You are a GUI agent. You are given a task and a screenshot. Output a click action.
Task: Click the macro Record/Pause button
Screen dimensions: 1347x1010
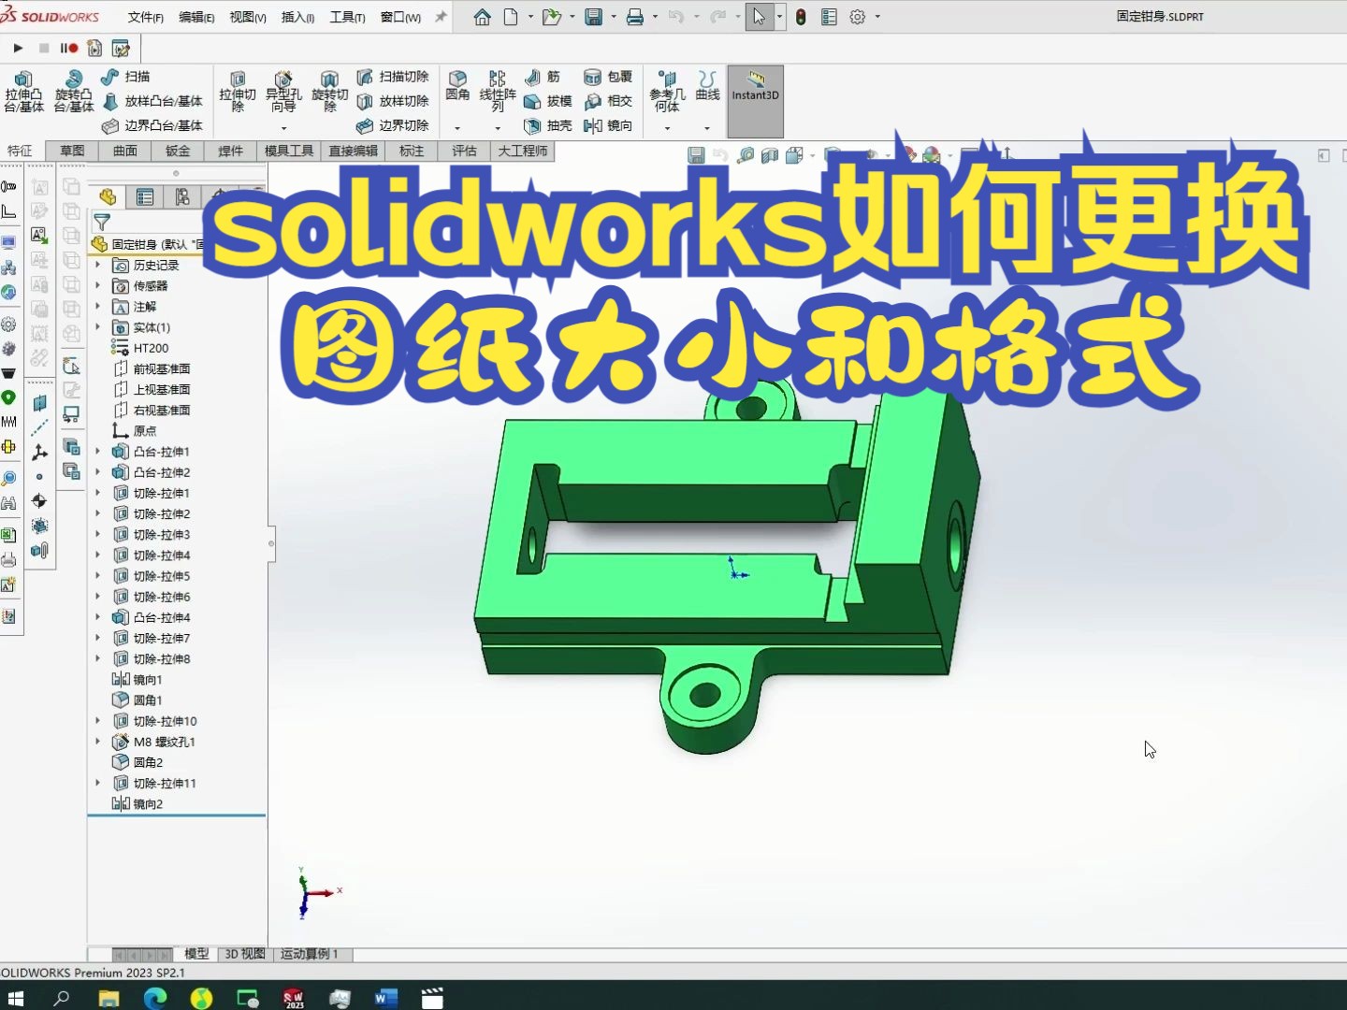[x=69, y=48]
